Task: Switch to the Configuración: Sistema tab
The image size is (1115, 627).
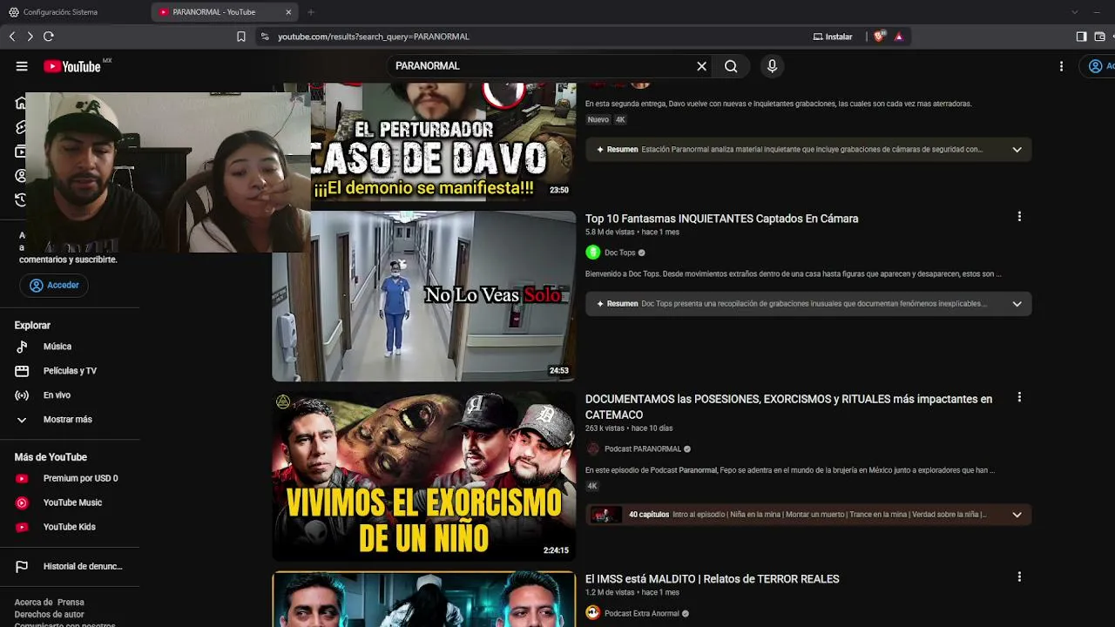Action: point(60,12)
